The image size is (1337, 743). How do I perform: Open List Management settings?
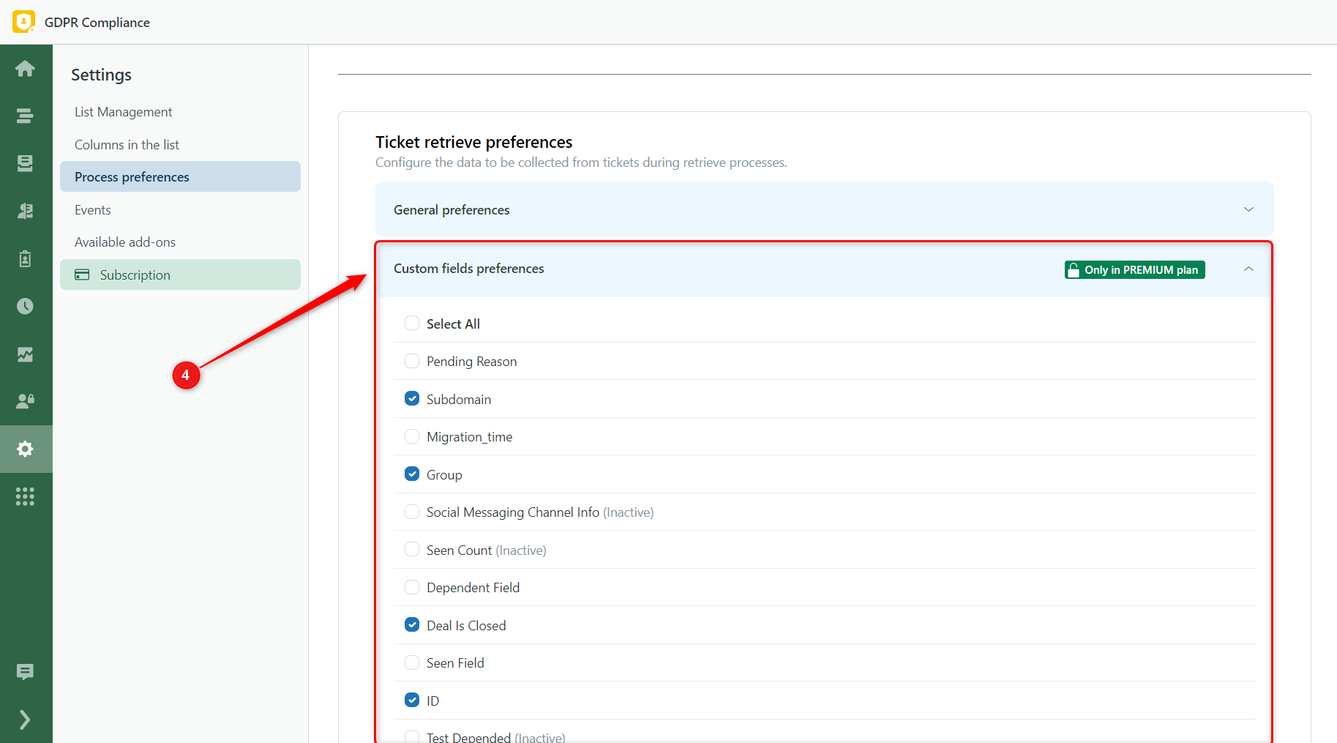[x=180, y=112]
